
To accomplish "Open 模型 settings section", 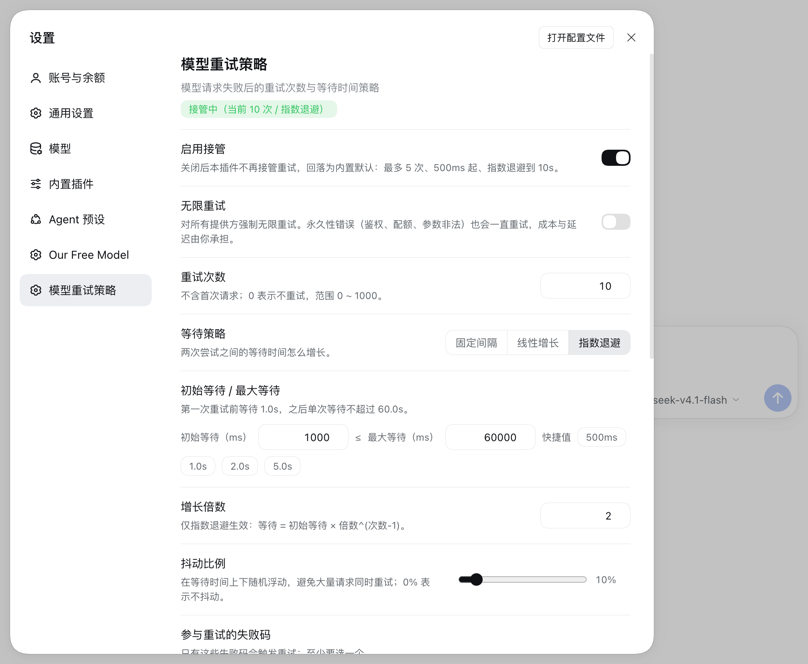I will coord(86,148).
